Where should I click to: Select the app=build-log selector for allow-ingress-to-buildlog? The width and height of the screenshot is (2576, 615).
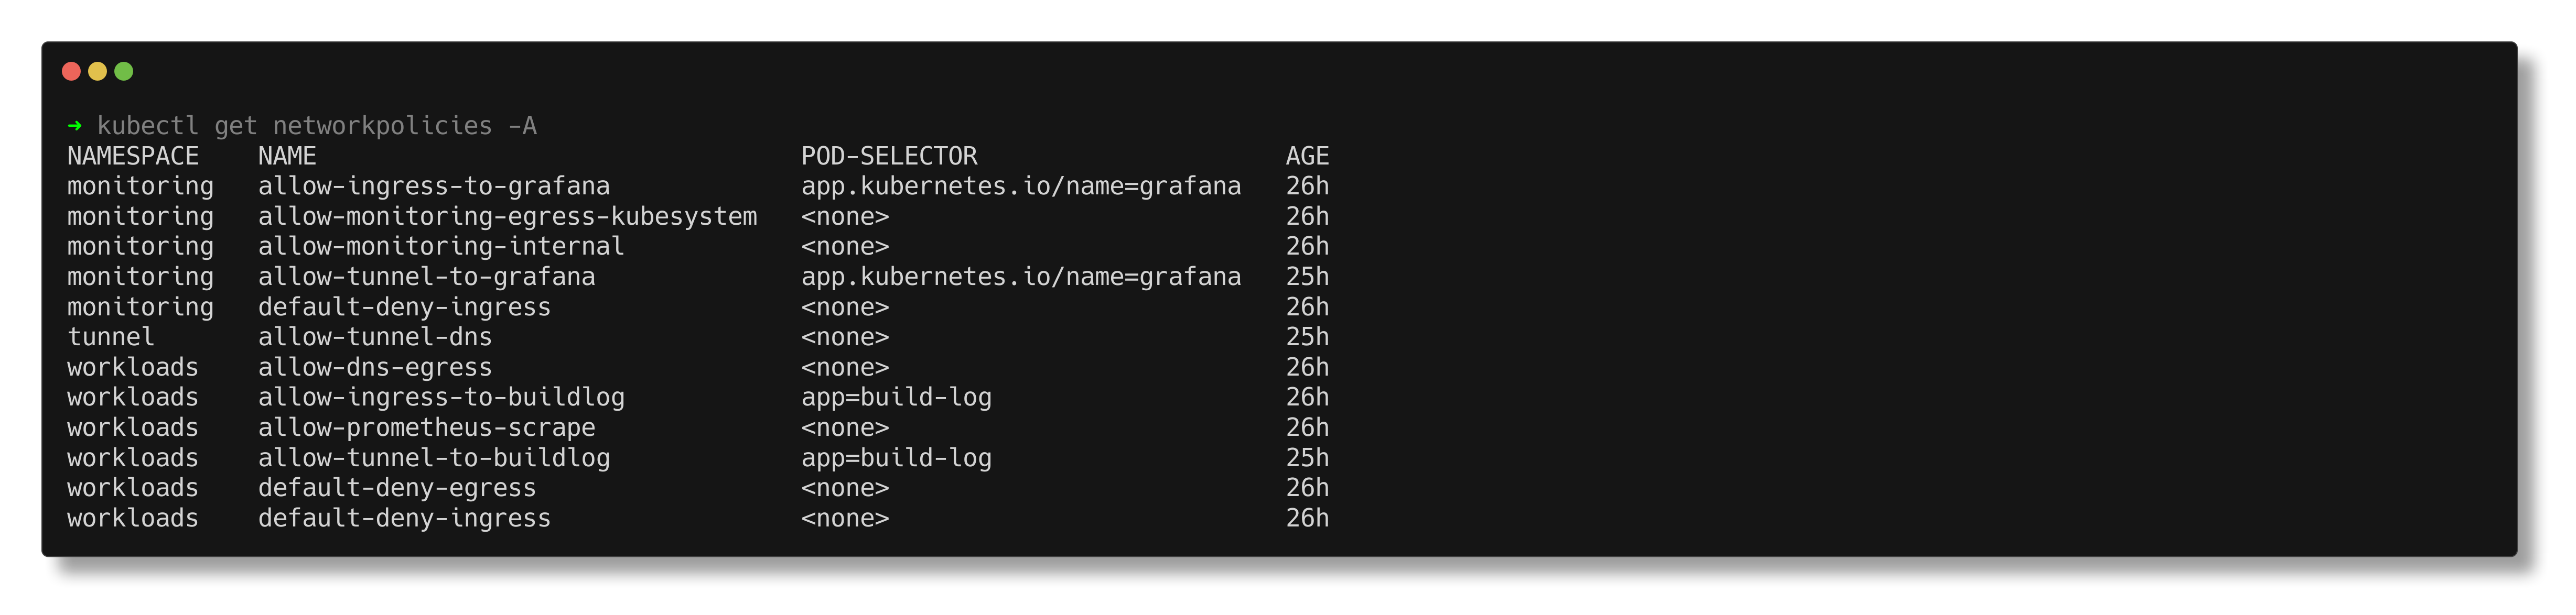897,397
